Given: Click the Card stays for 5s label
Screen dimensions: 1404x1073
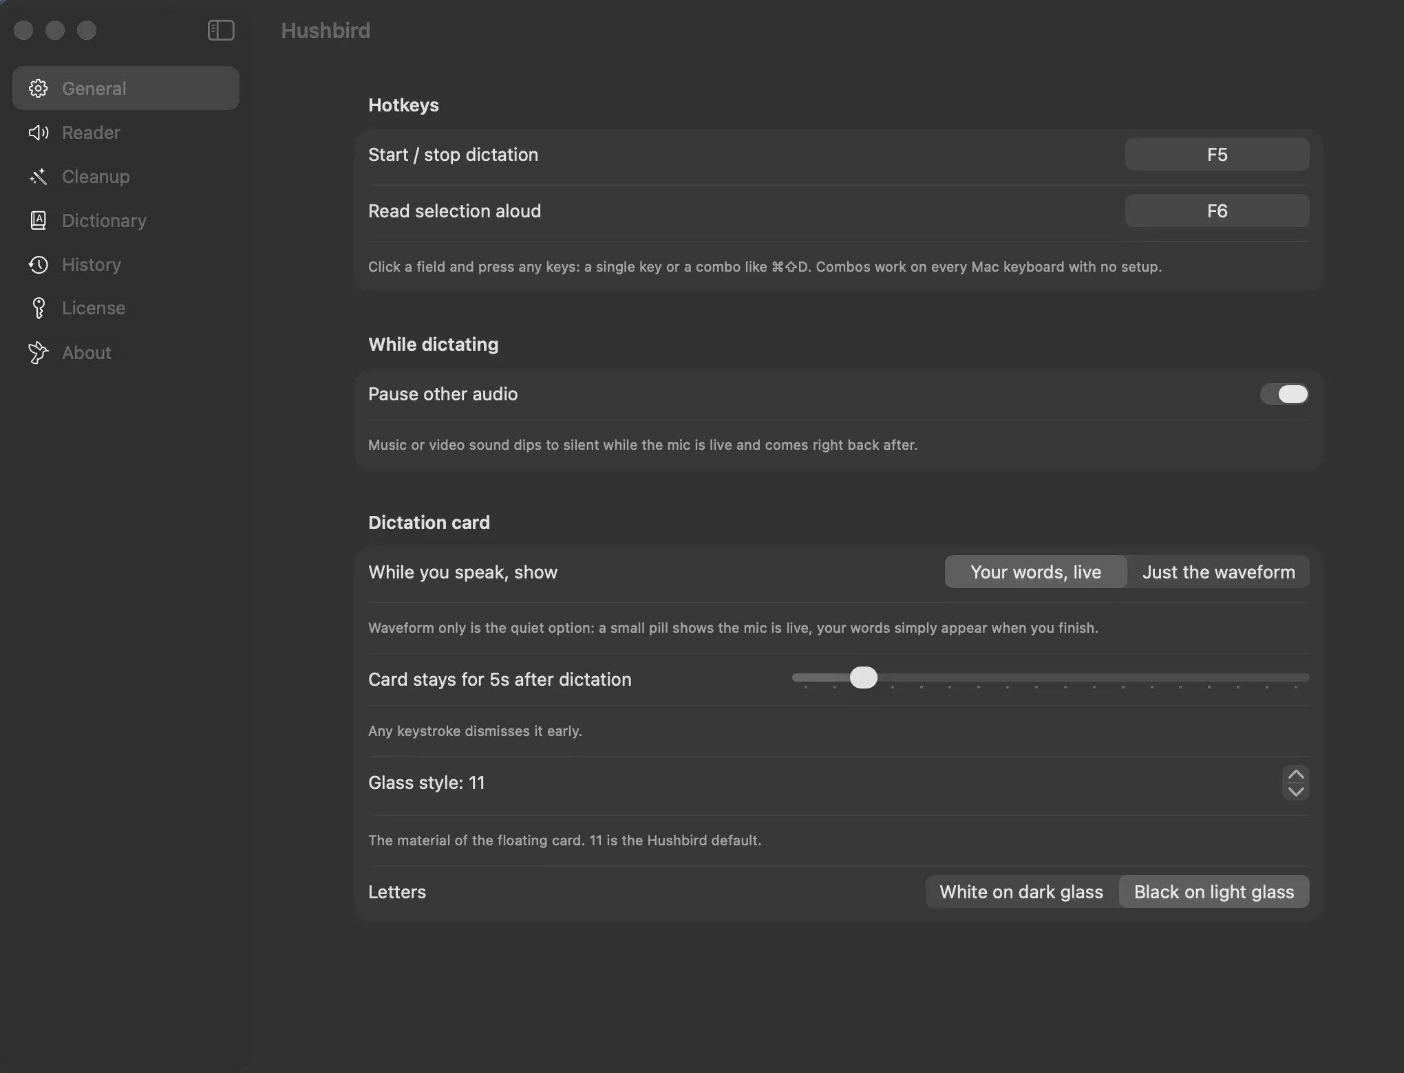Looking at the screenshot, I should 500,680.
